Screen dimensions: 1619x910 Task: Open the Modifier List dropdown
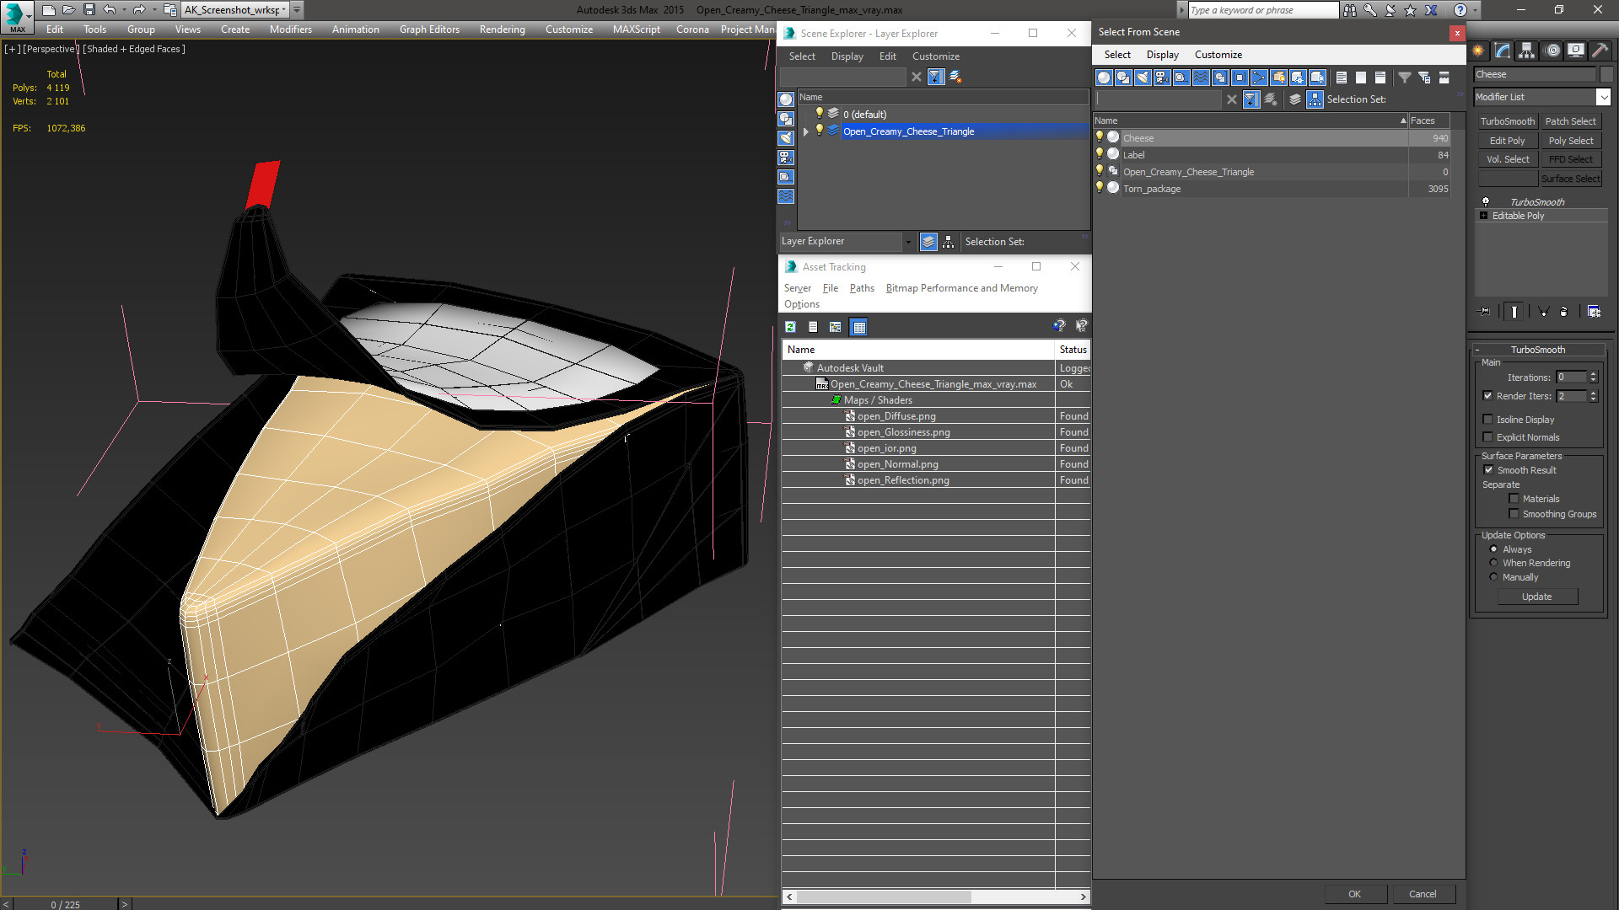point(1603,97)
